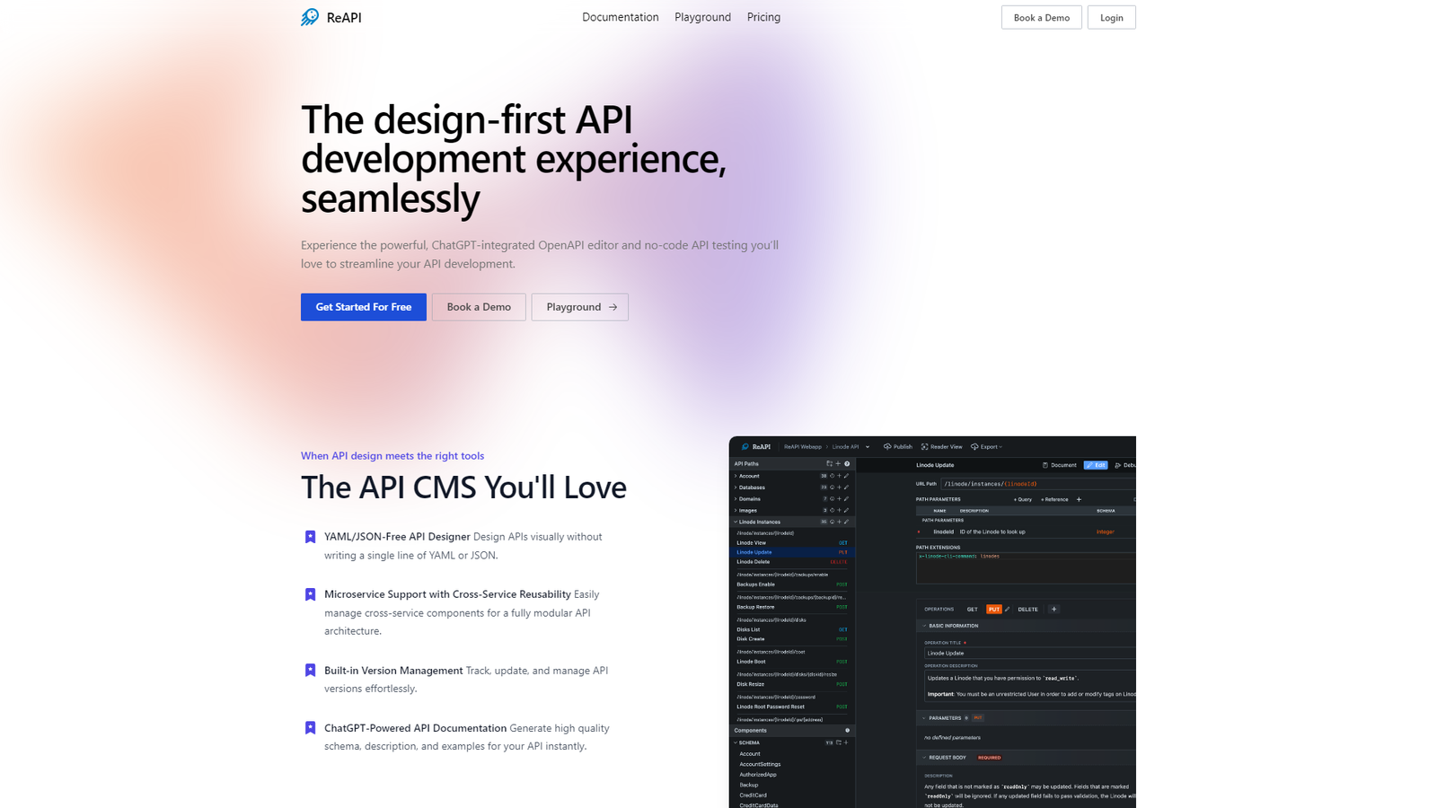The image size is (1437, 808).
Task: Select the Linode Boot endpoint
Action: 792,662
